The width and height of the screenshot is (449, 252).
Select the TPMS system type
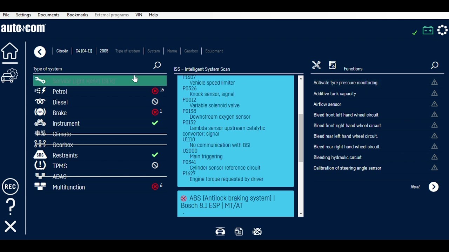coord(100,166)
